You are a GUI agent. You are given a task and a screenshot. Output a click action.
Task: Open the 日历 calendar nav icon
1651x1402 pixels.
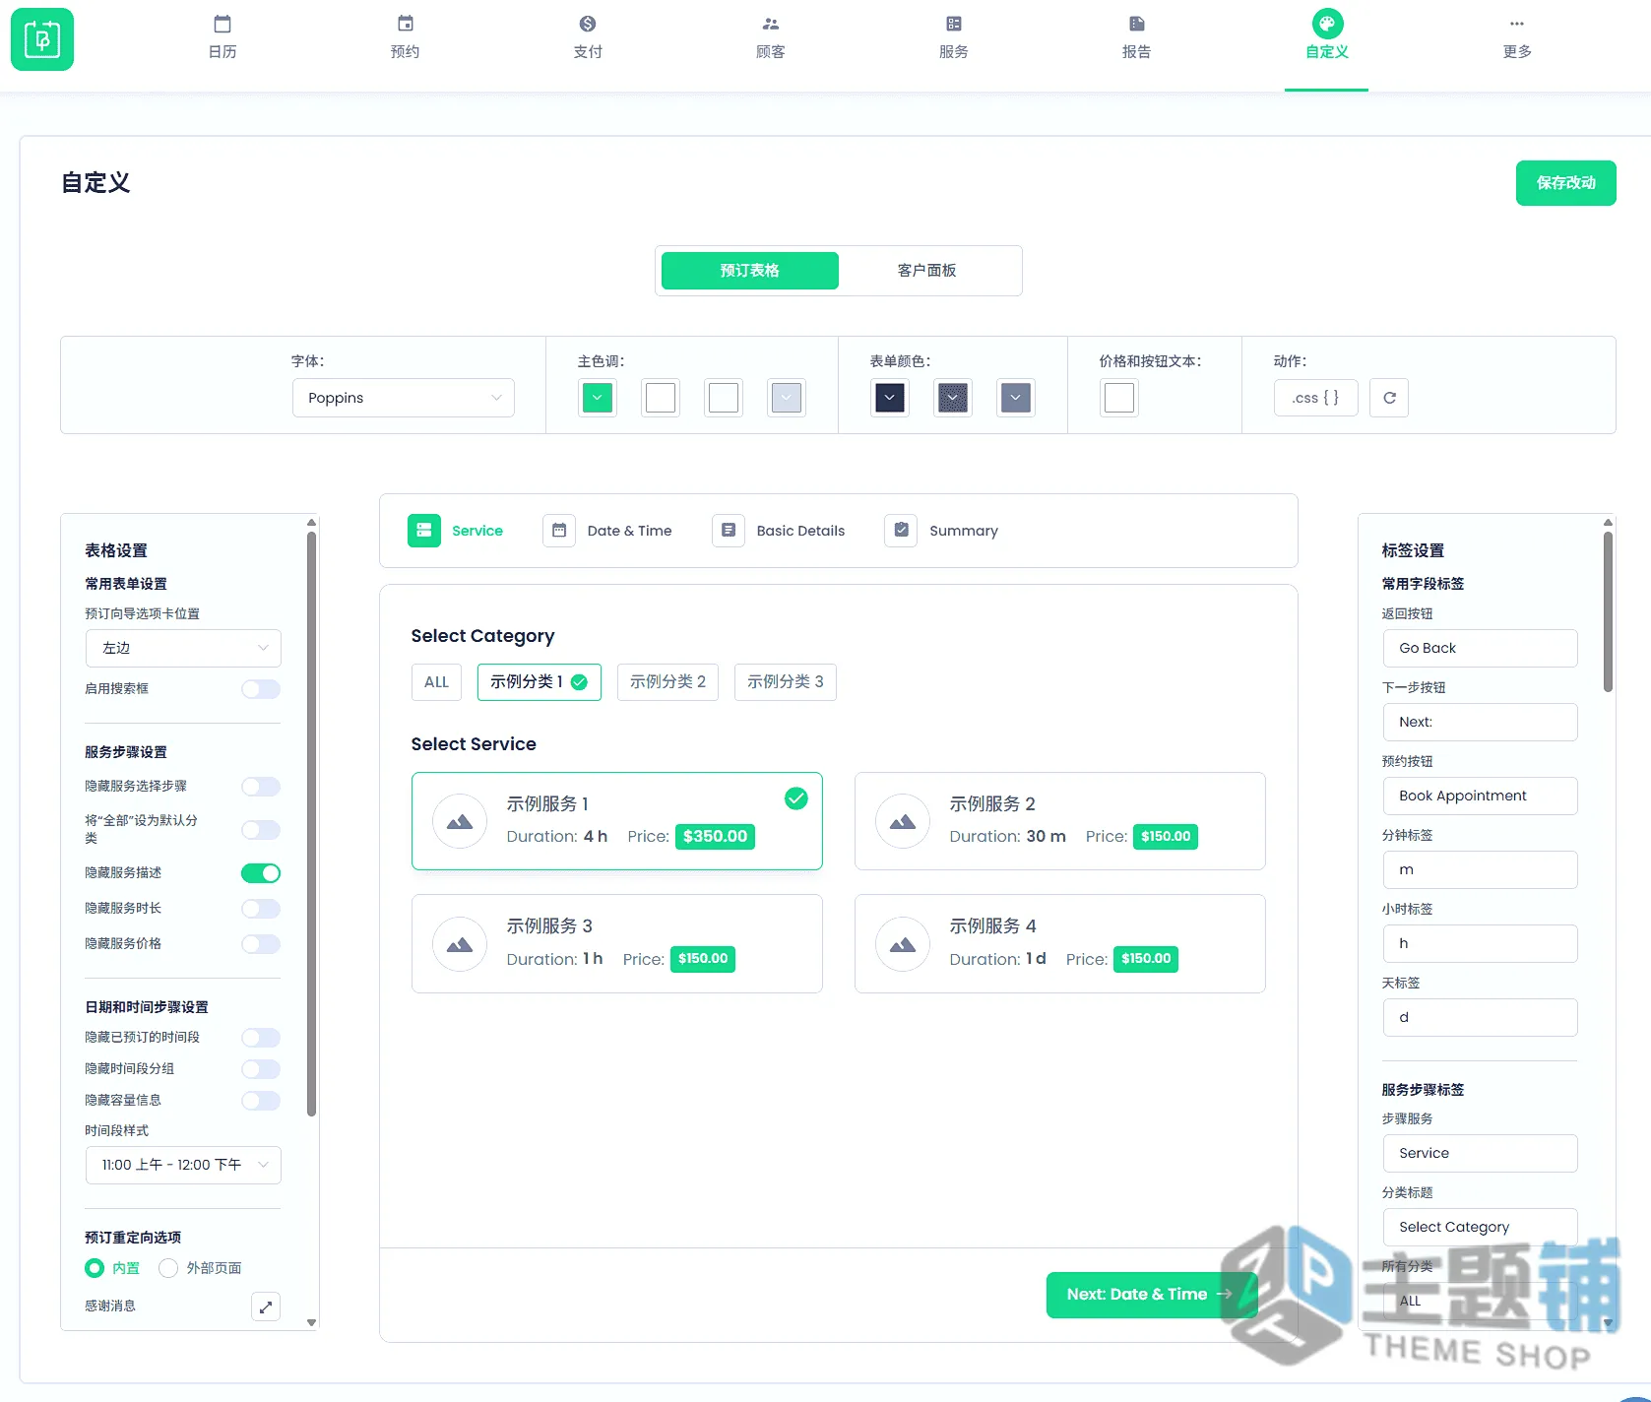coord(222,24)
